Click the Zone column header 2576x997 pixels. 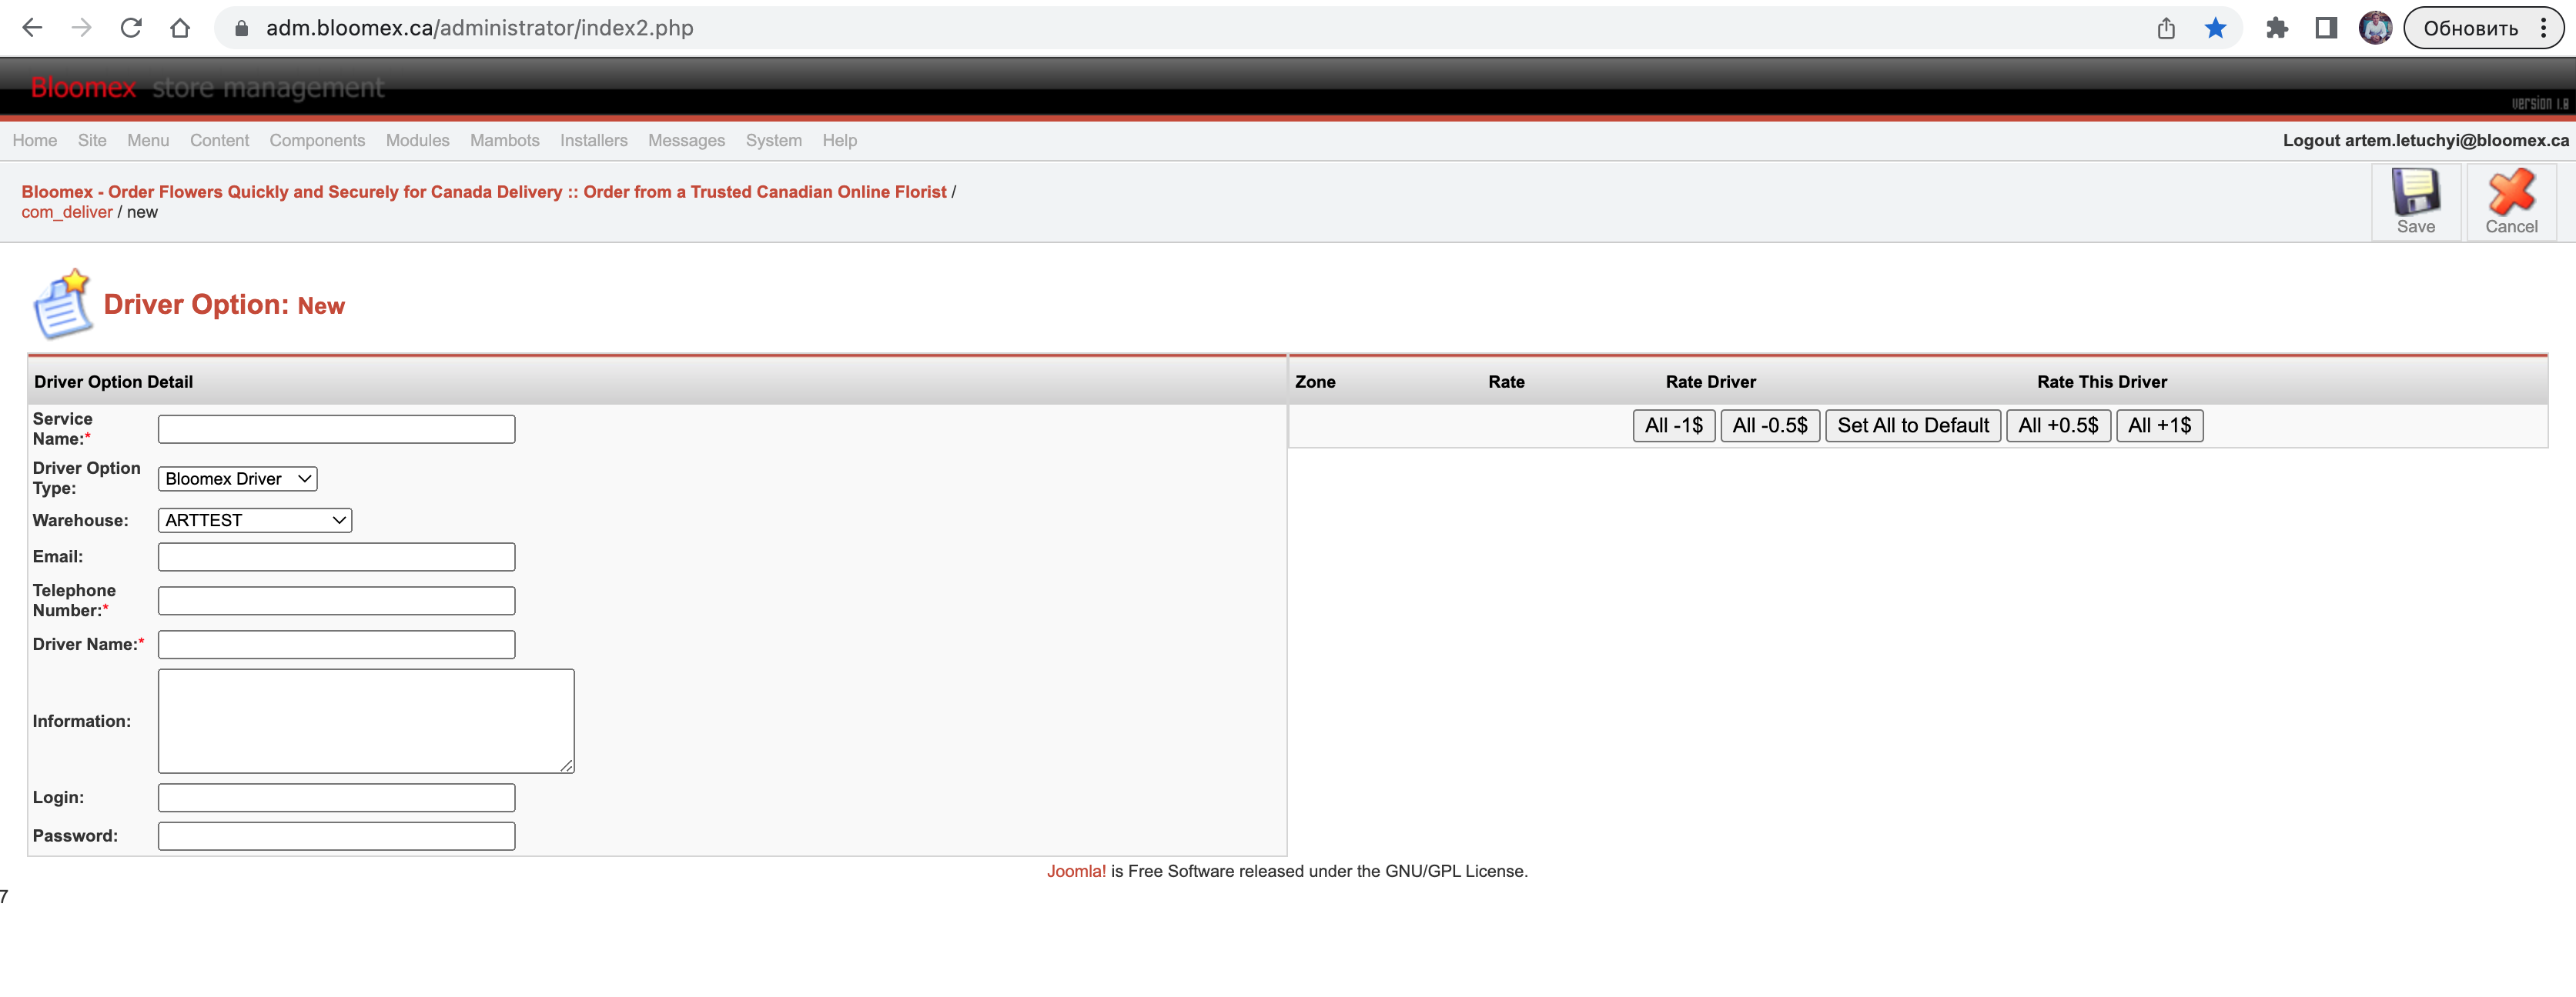coord(1315,382)
